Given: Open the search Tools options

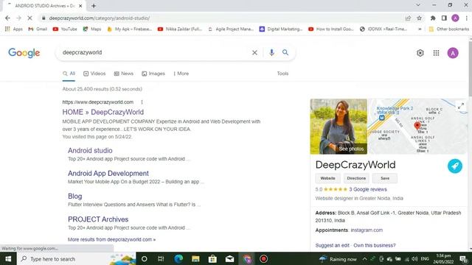Looking at the screenshot, I should click(x=282, y=74).
